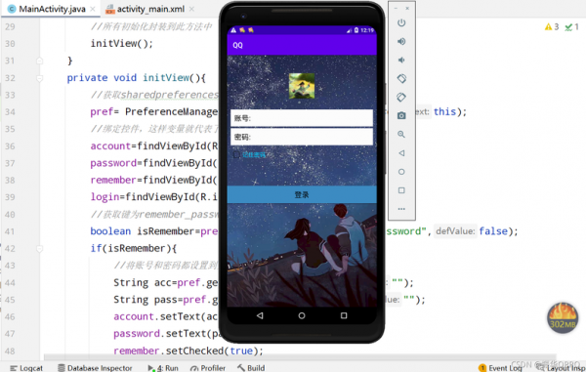Open the Build tool window
586x372 pixels.
pos(251,368)
